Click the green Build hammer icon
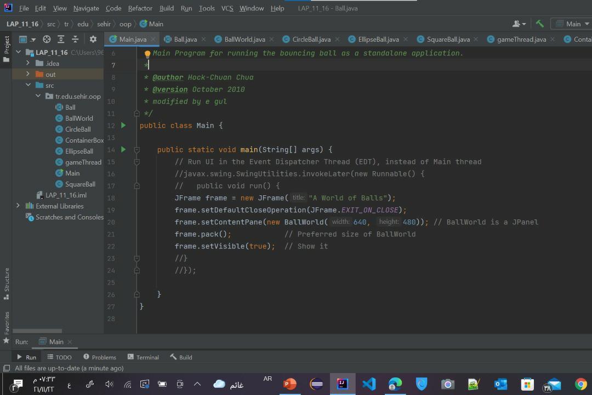The height and width of the screenshot is (395, 592). (x=539, y=24)
